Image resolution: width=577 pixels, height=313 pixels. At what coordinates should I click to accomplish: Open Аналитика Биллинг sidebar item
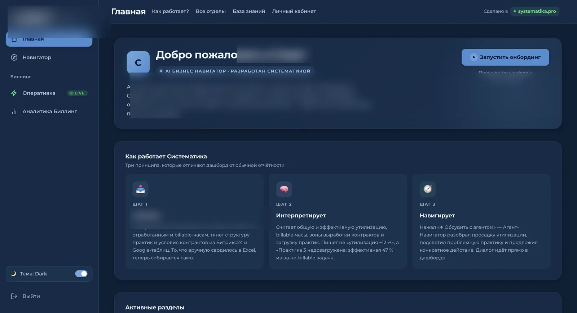click(49, 111)
